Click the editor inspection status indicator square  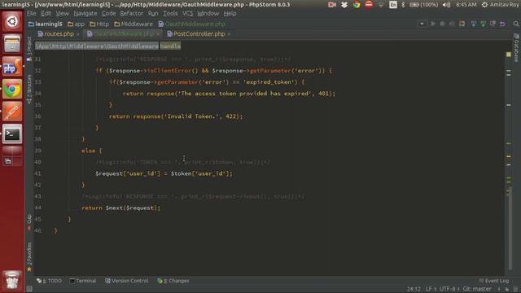pos(508,55)
